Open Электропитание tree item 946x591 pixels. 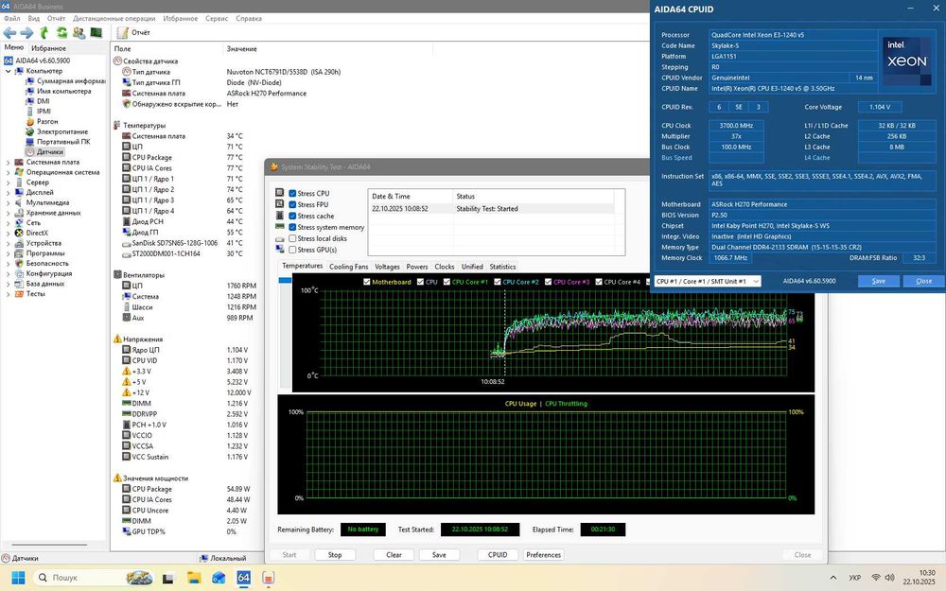point(62,131)
